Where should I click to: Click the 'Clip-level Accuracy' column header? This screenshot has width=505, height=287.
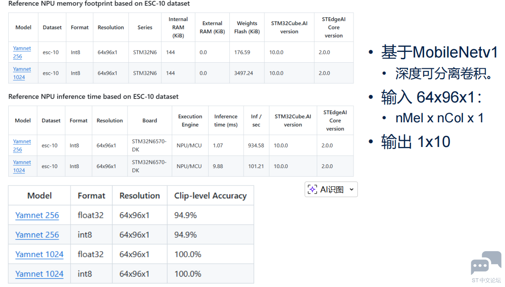(210, 196)
